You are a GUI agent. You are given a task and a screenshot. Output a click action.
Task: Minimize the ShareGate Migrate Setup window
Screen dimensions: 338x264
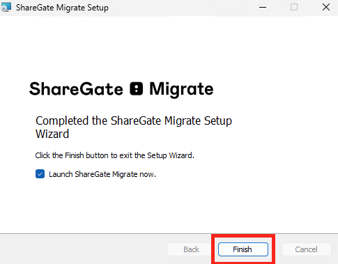263,7
